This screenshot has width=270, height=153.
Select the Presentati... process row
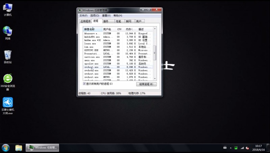pos(118,54)
